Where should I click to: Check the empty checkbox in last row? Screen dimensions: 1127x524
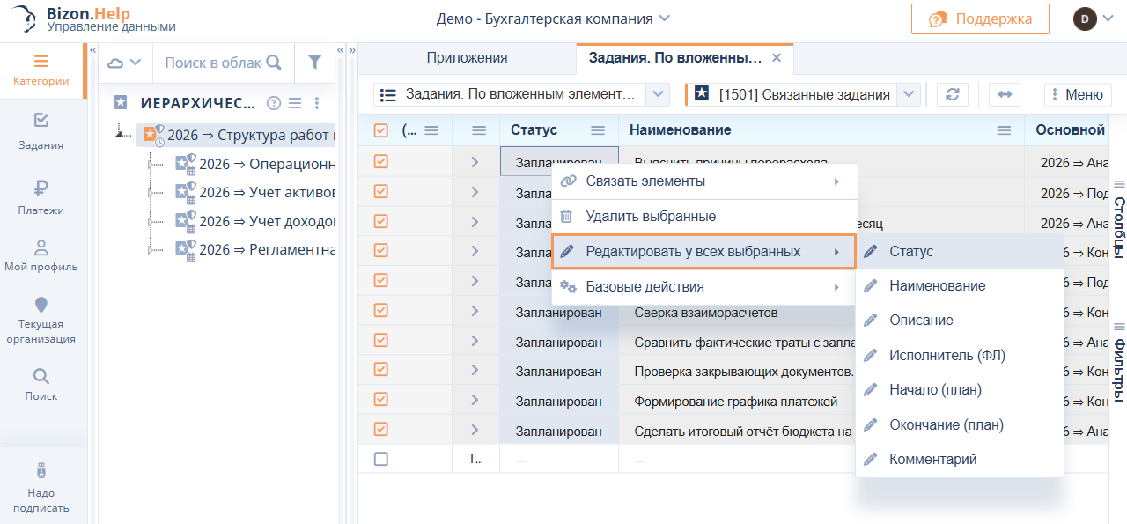pyautogui.click(x=381, y=459)
